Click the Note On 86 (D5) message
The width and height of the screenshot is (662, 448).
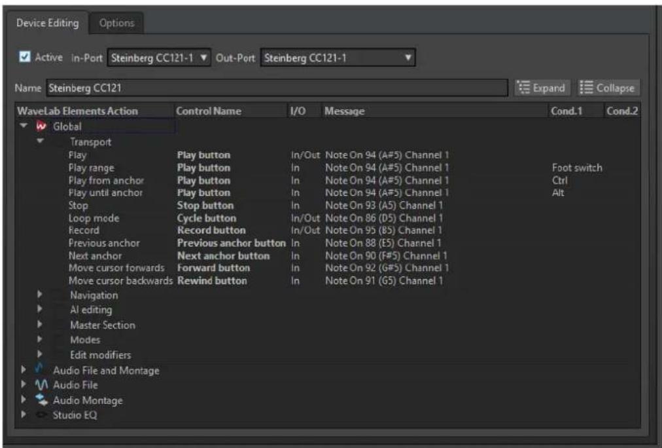pyautogui.click(x=384, y=218)
